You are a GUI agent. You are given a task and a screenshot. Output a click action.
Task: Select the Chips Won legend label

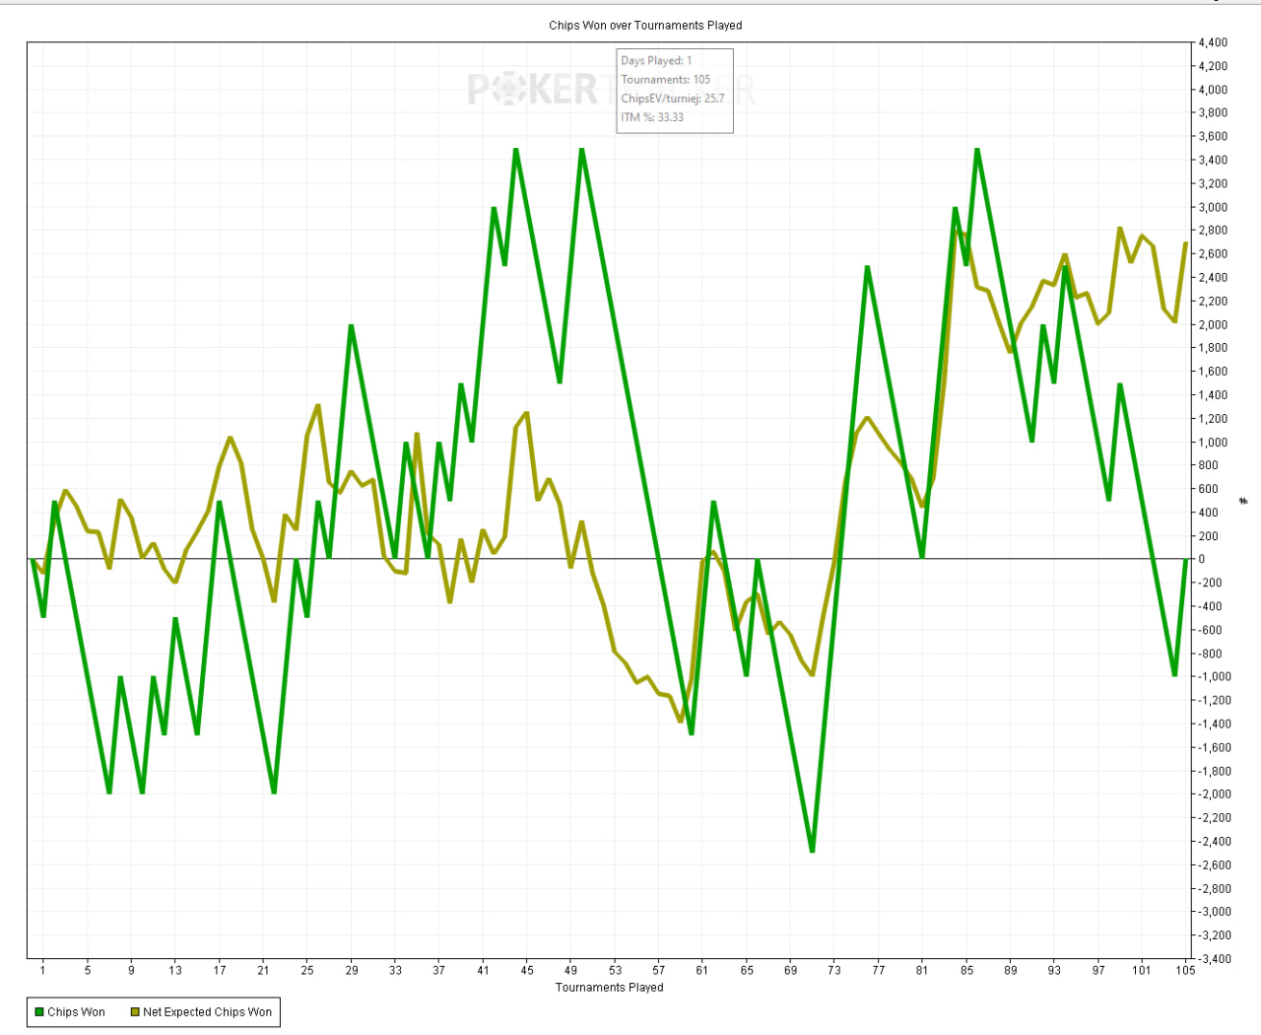pos(76,1012)
